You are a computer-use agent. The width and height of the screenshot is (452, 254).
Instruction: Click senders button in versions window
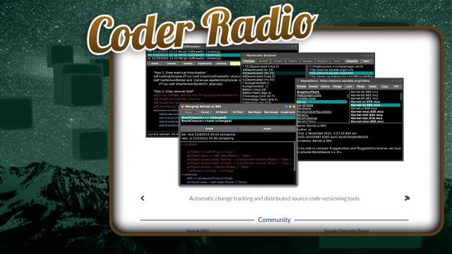(188, 64)
